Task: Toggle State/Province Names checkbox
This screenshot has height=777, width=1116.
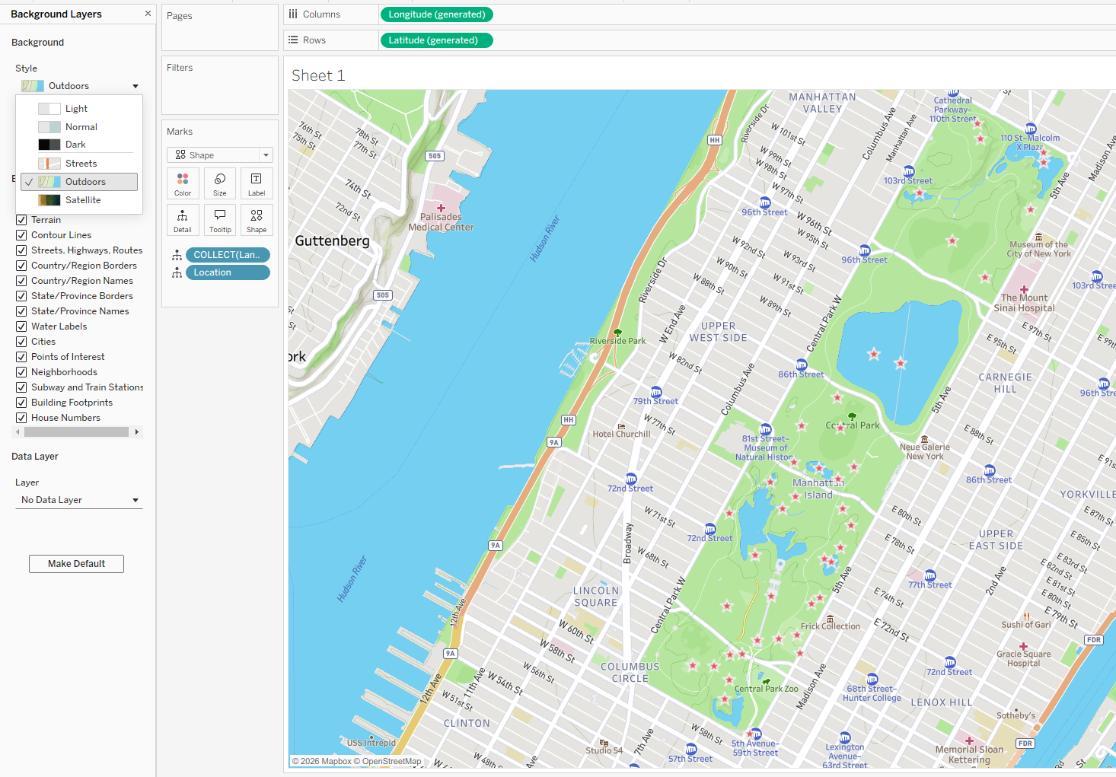Action: coord(21,311)
